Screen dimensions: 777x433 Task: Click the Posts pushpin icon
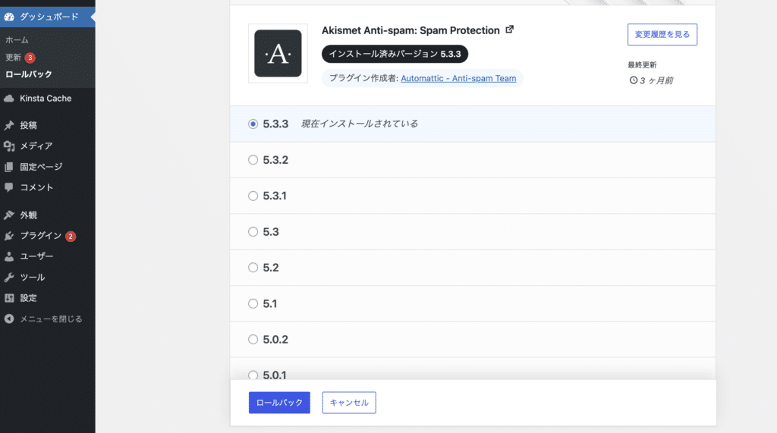pos(9,125)
